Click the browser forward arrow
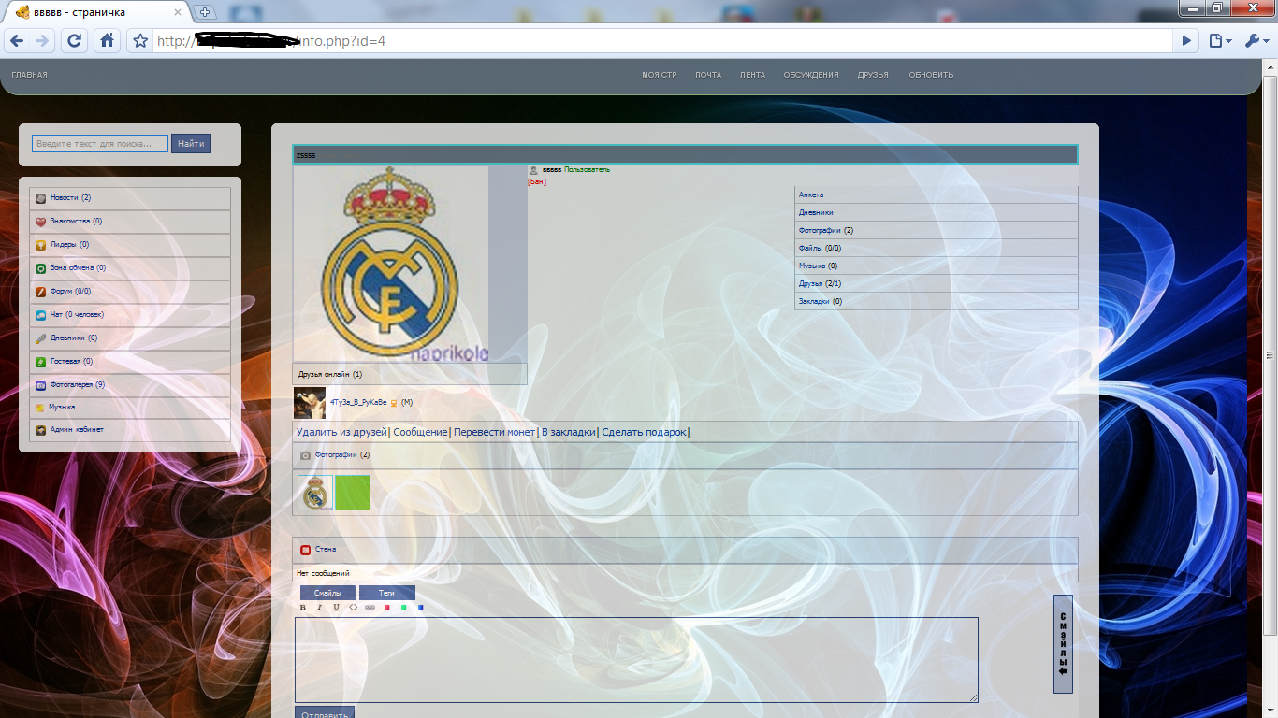Viewport: 1278px width, 718px height. [x=41, y=40]
